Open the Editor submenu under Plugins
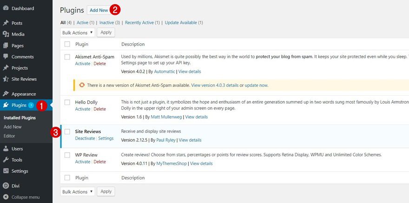Viewport: 409px width, 203px height. (9, 136)
